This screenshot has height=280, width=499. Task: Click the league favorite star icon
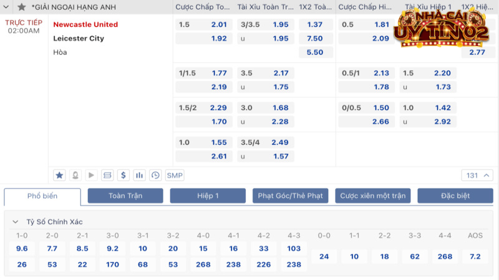pos(22,7)
